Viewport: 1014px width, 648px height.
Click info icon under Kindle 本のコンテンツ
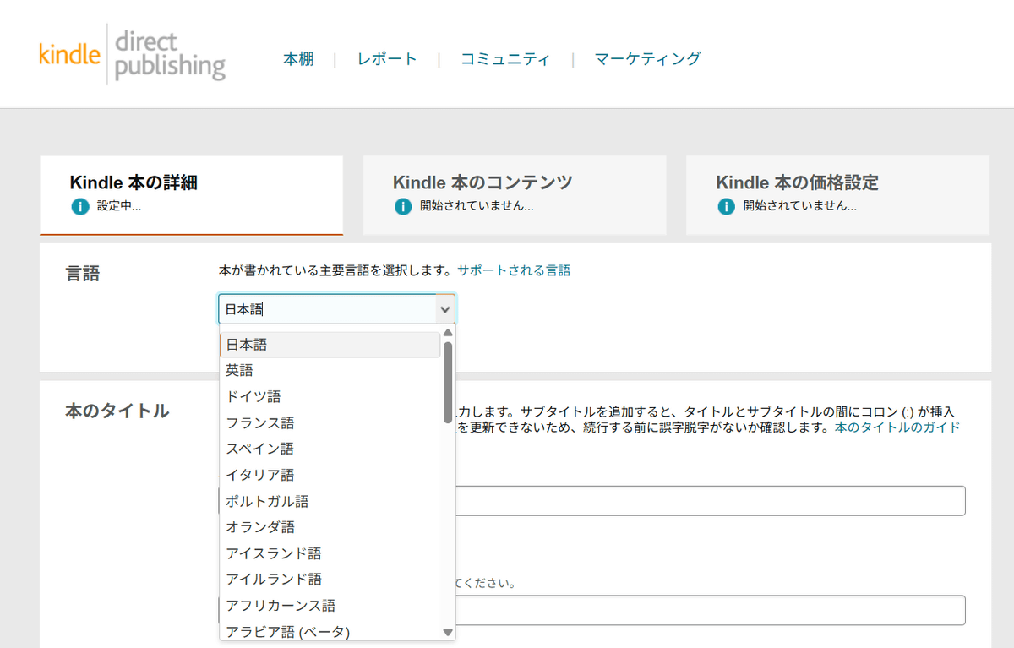403,206
